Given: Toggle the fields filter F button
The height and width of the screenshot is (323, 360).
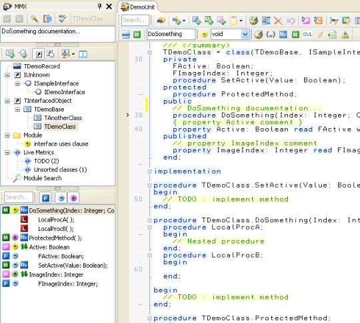Looking at the screenshot, I should (x=46, y=198).
